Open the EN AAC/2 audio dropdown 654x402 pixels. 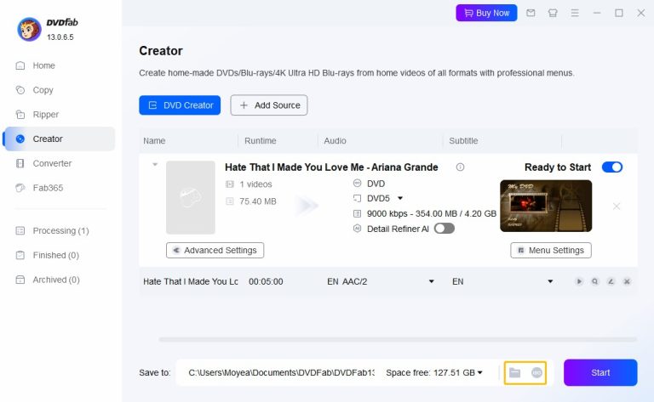coord(431,281)
